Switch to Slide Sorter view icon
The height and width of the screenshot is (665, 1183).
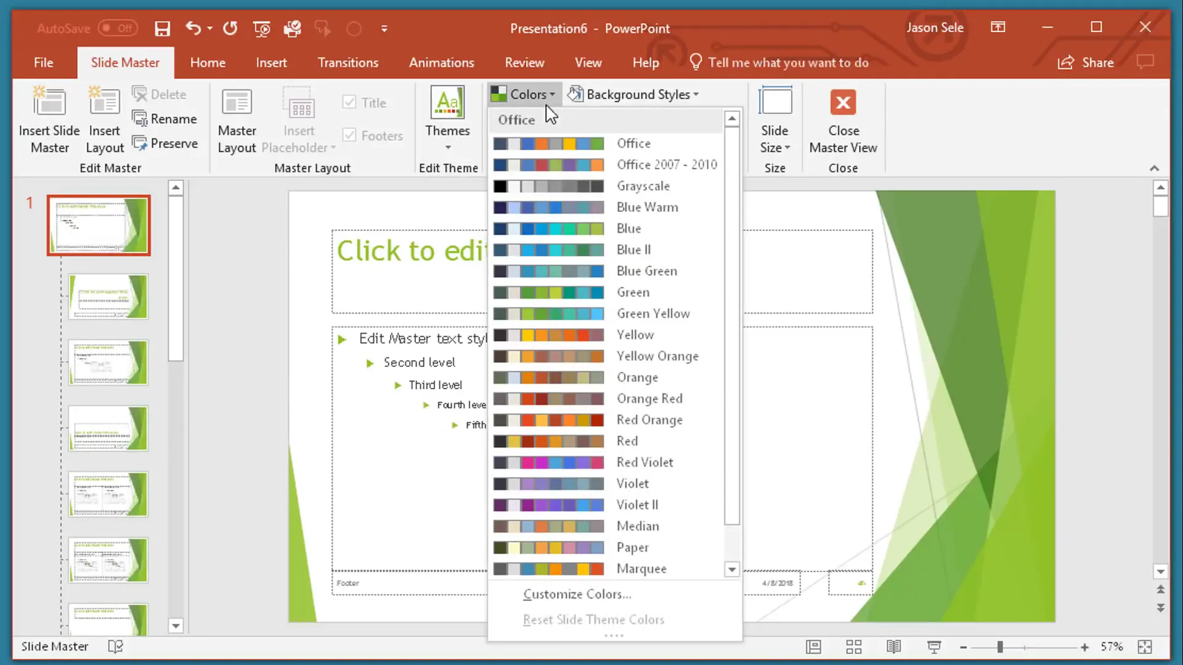coord(853,647)
